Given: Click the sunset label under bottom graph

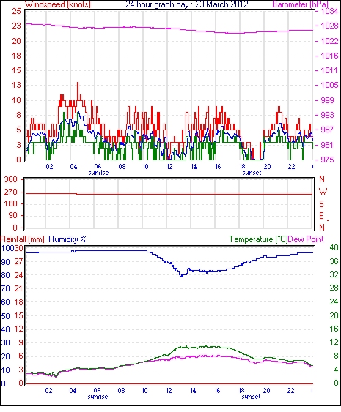Looking at the screenshot, I should point(252,396).
